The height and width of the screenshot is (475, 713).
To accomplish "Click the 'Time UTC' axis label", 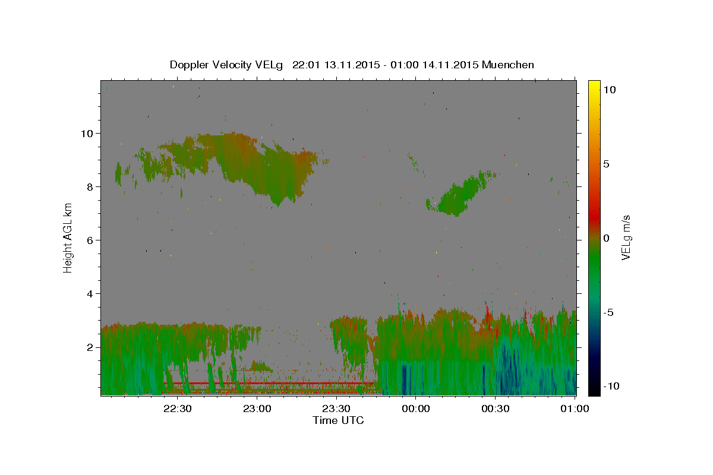I will point(338,420).
